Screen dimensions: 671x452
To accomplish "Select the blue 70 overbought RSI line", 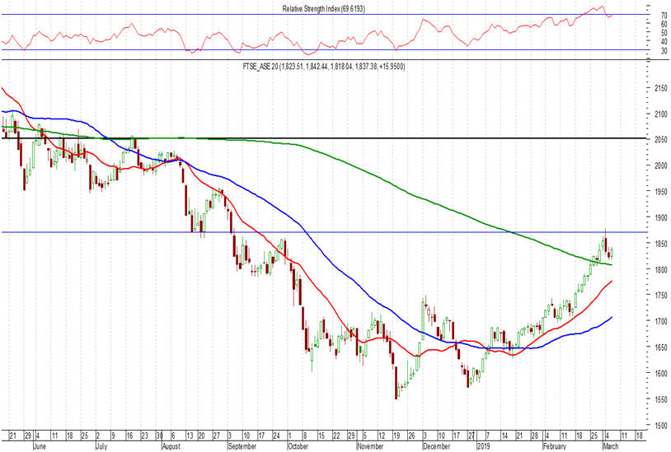I will 323,15.
